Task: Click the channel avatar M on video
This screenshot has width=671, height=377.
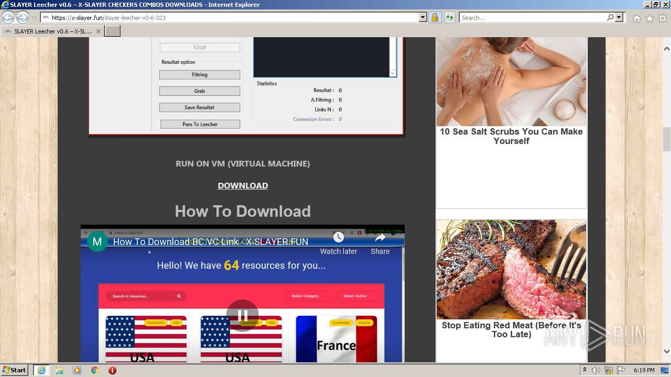Action: click(97, 241)
